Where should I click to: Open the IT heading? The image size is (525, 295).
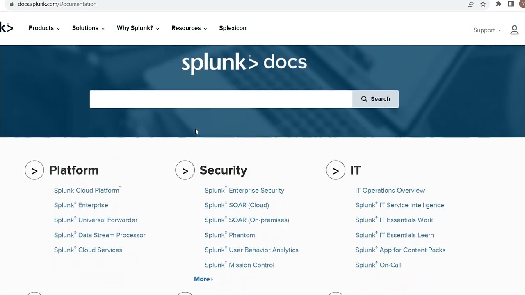click(x=356, y=170)
